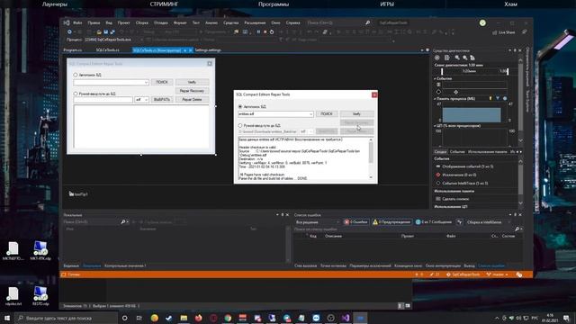Open the Output tab below the Error List panel
Screen dimensions: 576x324
point(469,265)
